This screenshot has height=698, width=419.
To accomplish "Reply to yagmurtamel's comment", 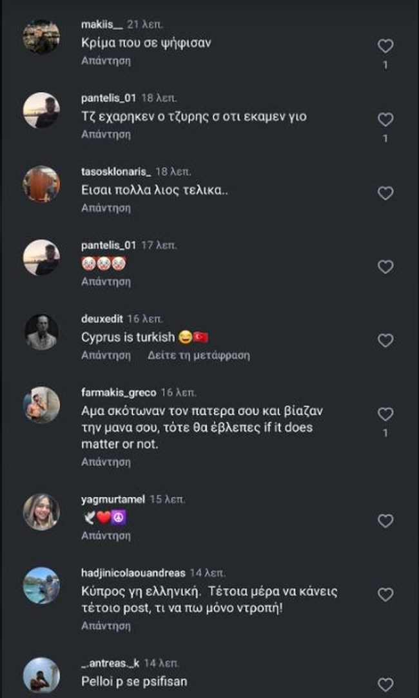I will 106,536.
